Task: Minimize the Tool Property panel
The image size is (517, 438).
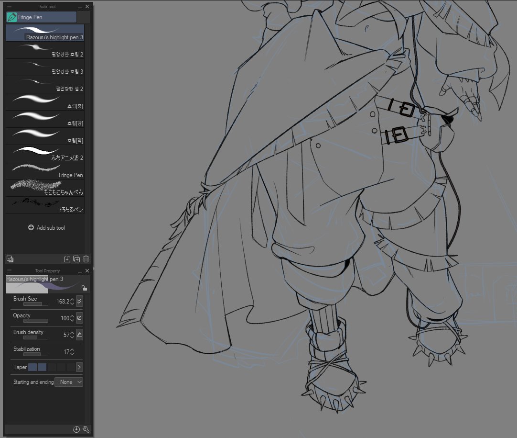Action: [x=80, y=271]
